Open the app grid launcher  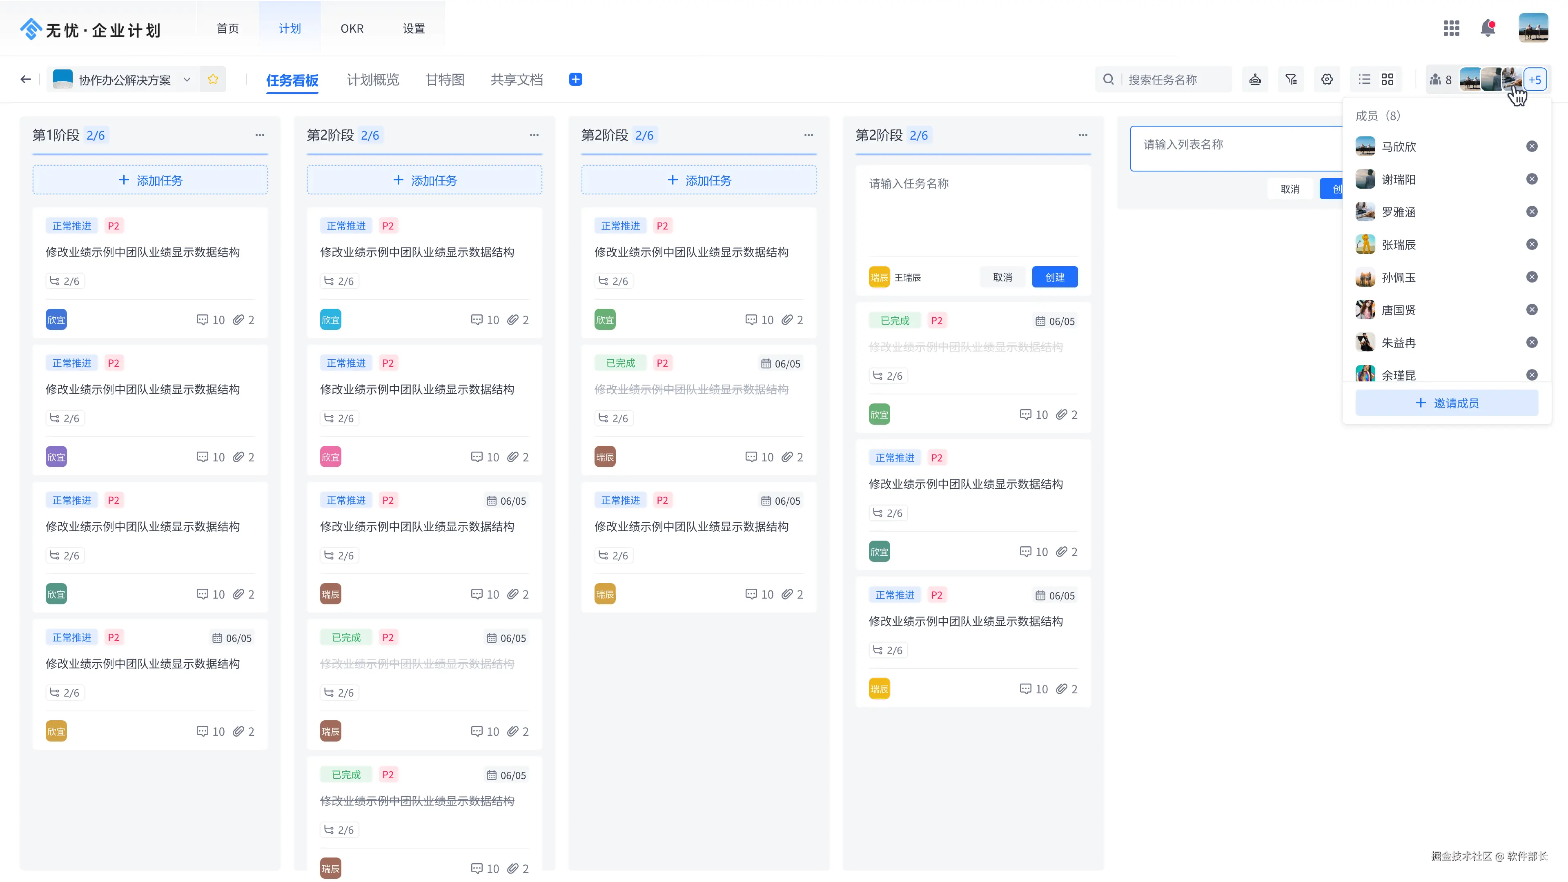click(x=1451, y=28)
